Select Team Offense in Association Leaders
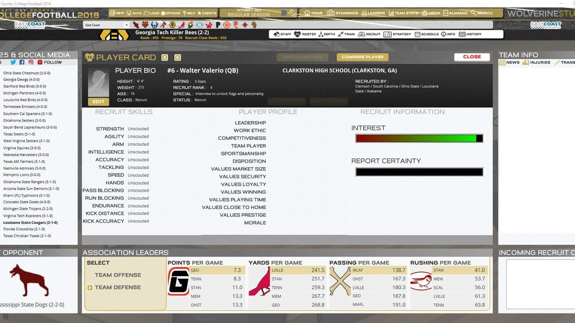Image resolution: width=575 pixels, height=323 pixels. pos(118,275)
